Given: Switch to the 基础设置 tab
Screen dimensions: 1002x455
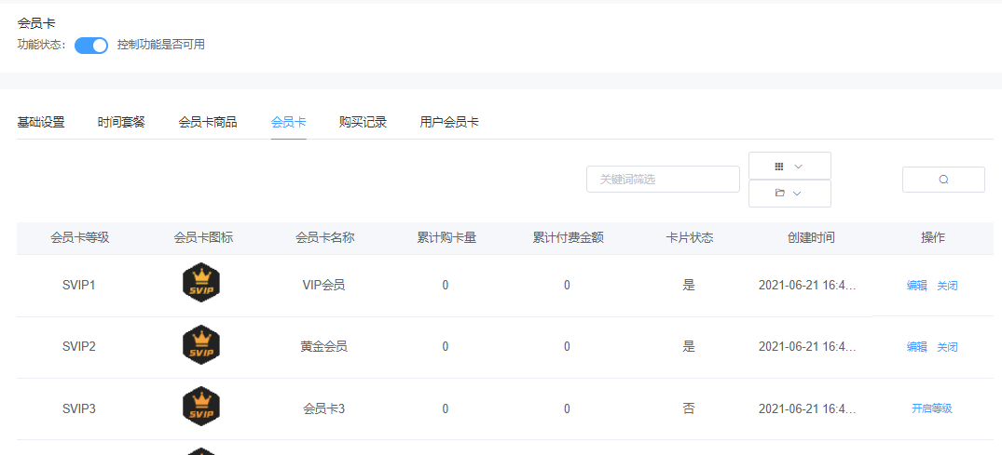Looking at the screenshot, I should (x=41, y=122).
